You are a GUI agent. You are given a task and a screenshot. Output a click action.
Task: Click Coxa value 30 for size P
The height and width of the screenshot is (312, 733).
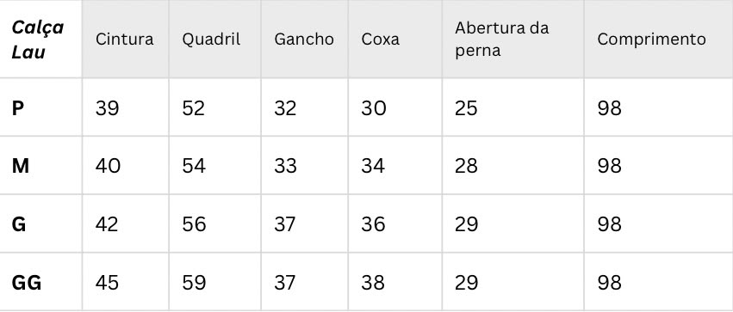374,108
